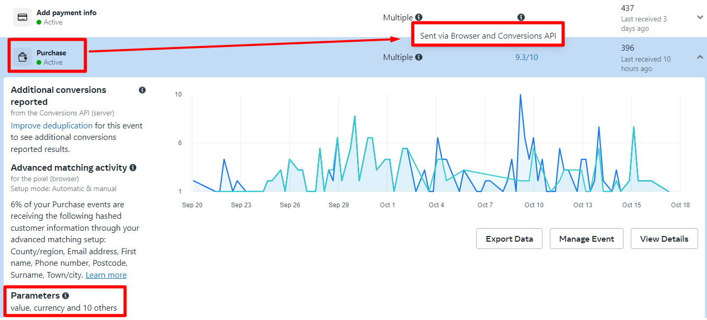The height and width of the screenshot is (320, 707).
Task: Open the Improve deduplication link
Action: pos(52,126)
